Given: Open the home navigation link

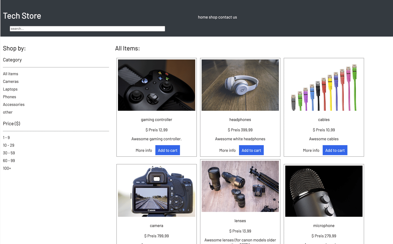Looking at the screenshot, I should [x=203, y=17].
